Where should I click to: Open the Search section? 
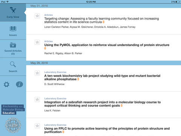13,67
